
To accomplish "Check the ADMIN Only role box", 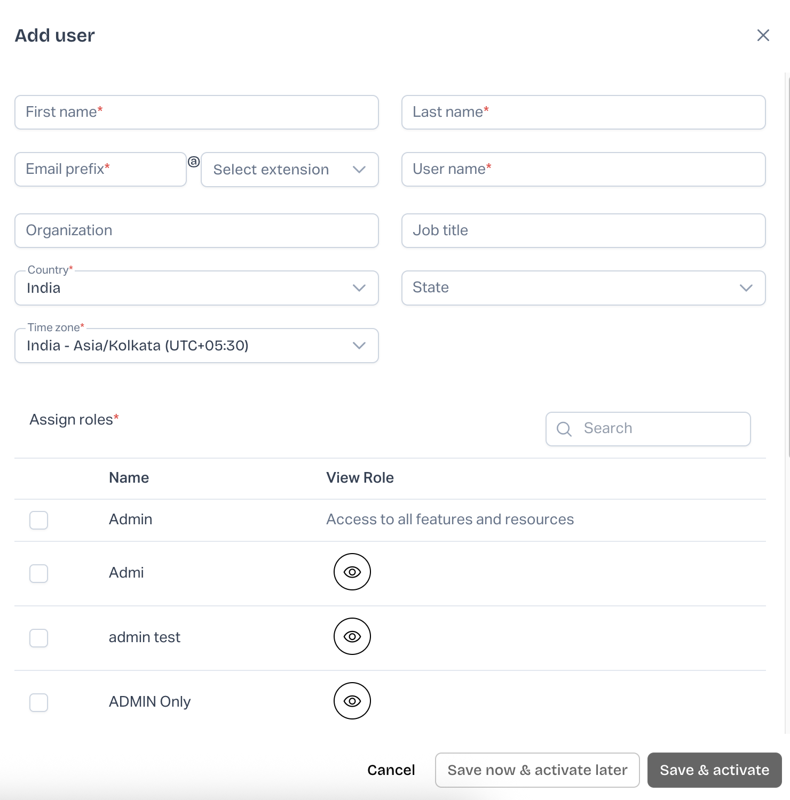I will (38, 702).
